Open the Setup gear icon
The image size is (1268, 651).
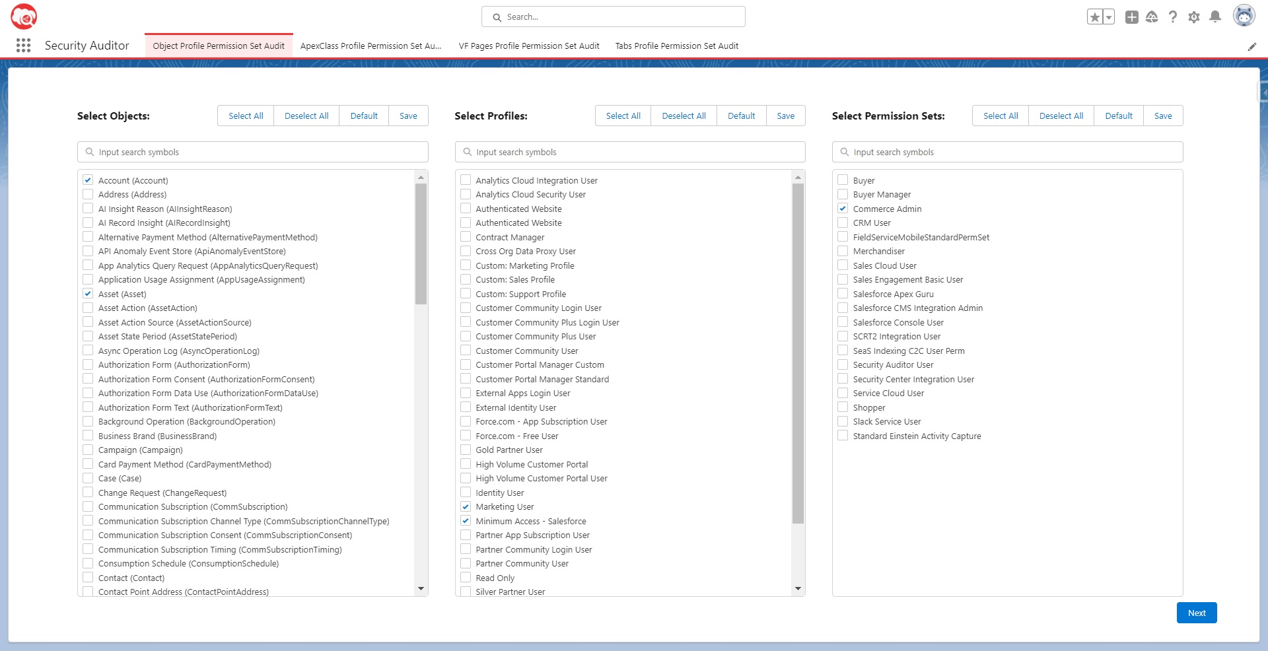1194,17
